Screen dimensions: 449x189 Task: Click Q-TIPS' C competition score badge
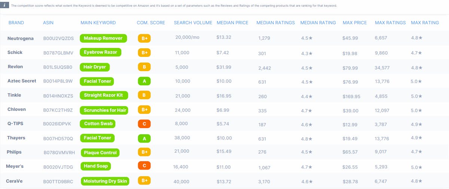coord(144,124)
